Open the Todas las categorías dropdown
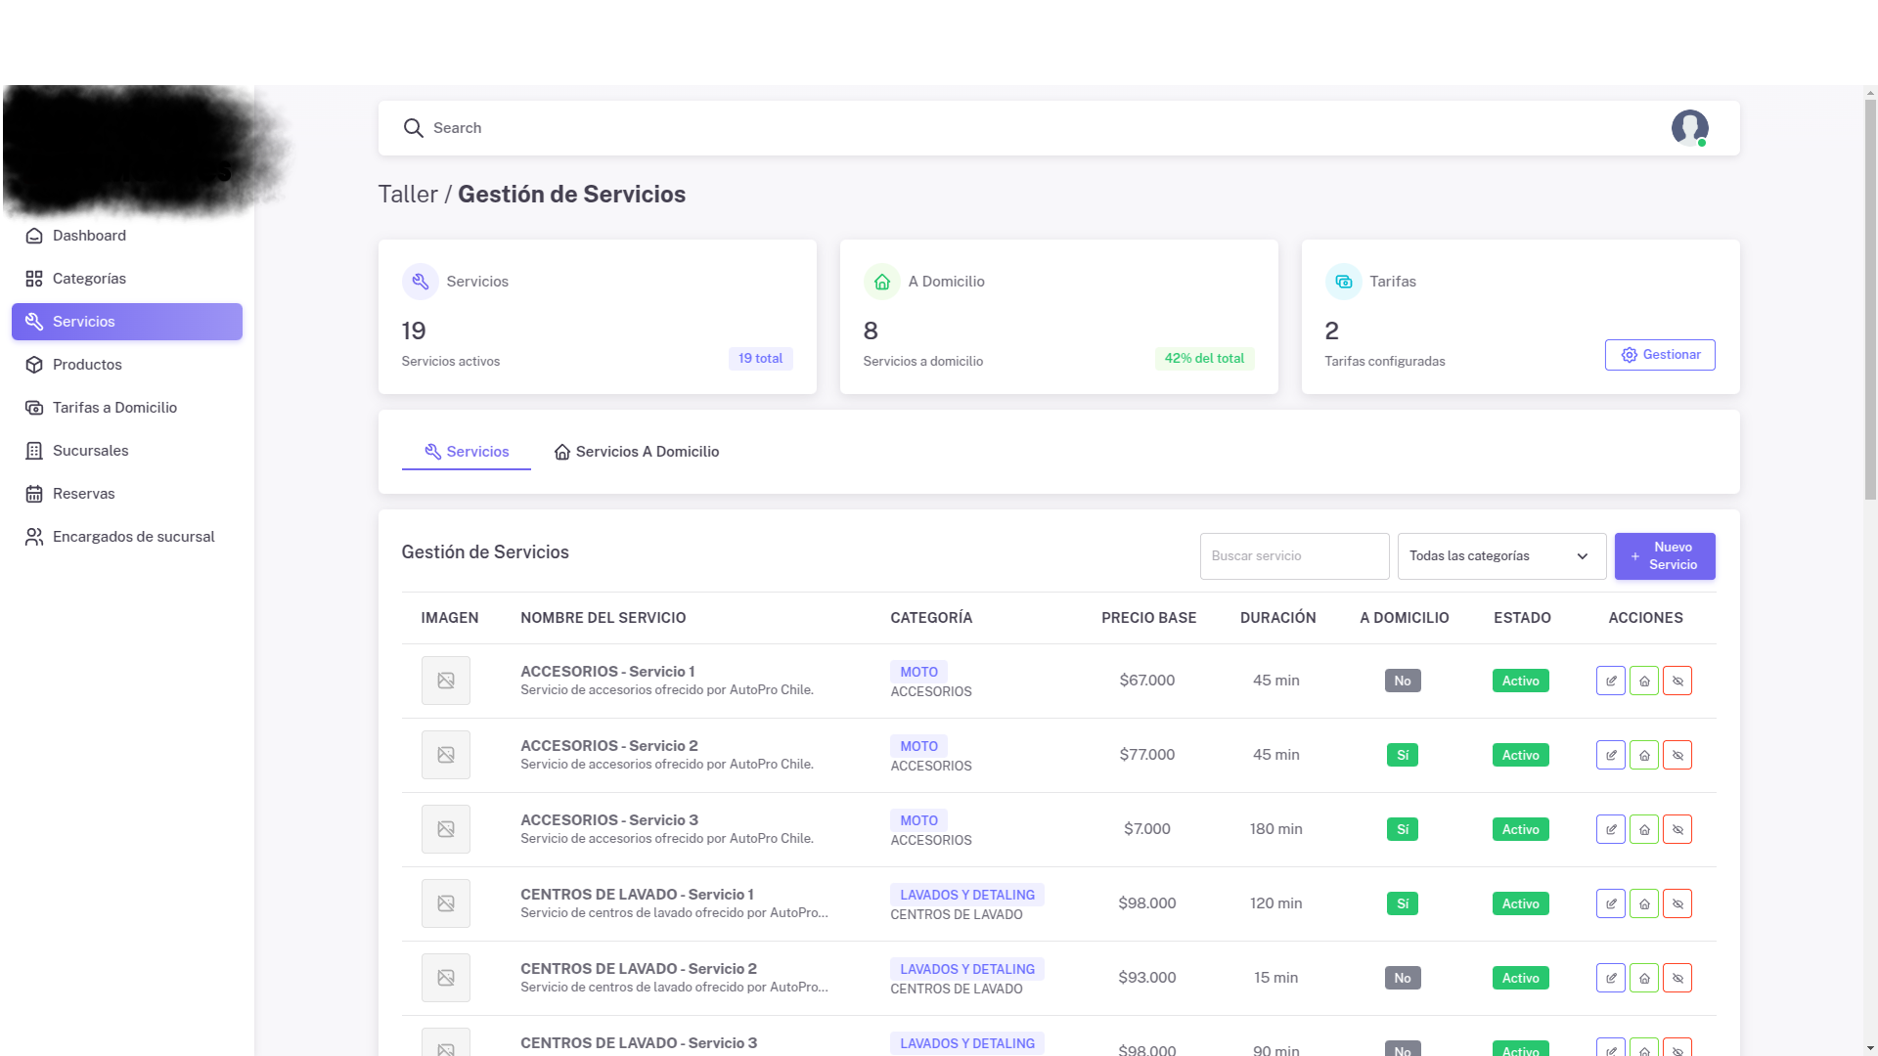The width and height of the screenshot is (1878, 1056). (1500, 555)
